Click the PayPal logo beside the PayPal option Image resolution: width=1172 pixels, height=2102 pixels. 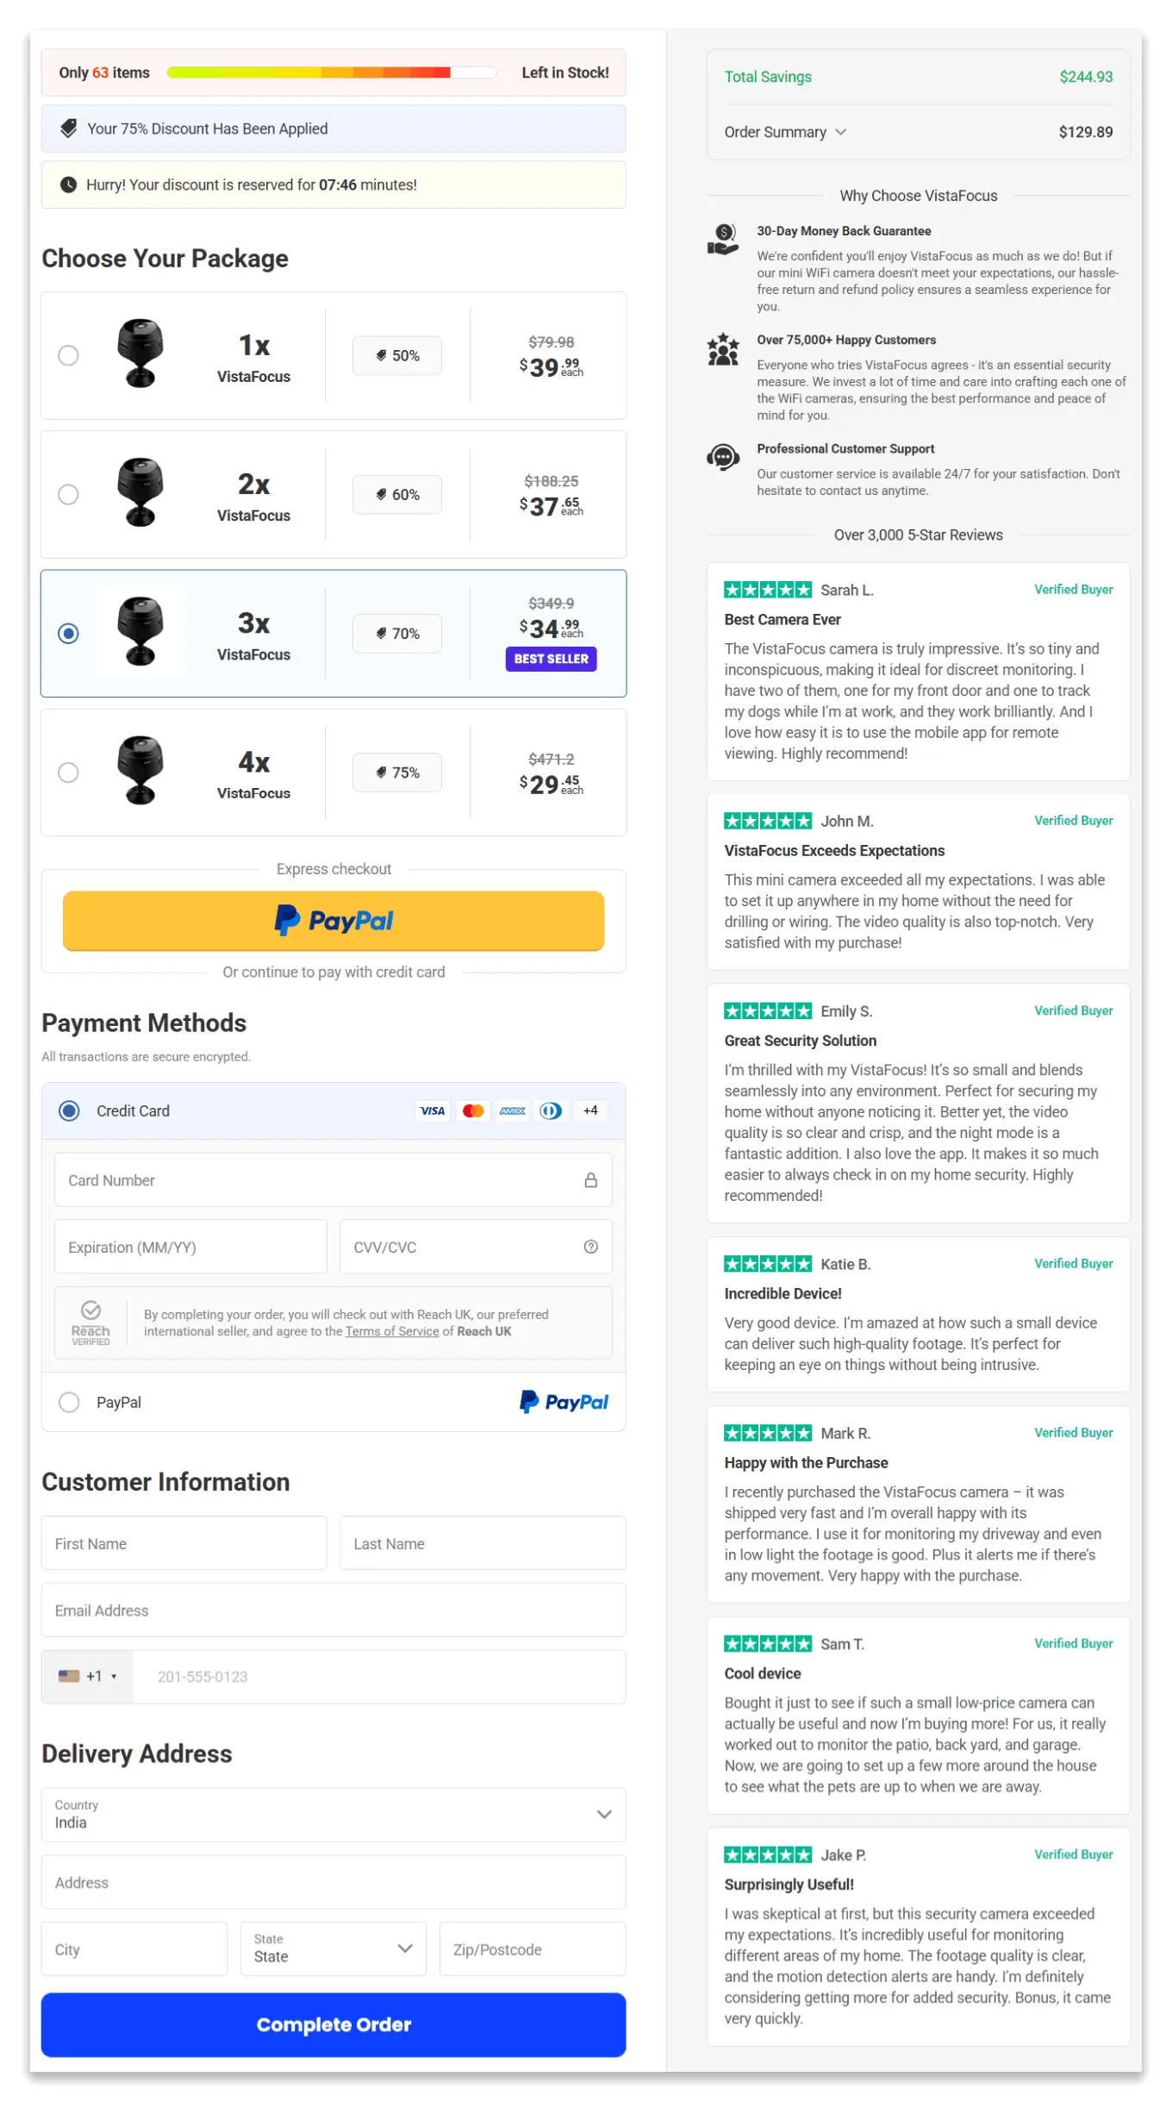pyautogui.click(x=564, y=1401)
